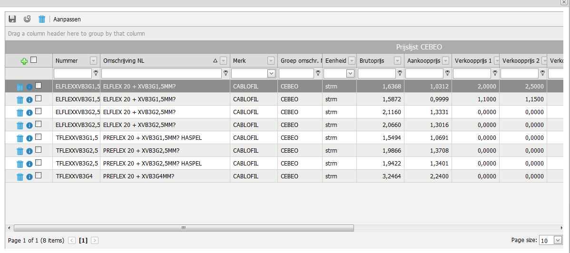Screen dimensions: 570x253
Task: Delete row with Brutoprijs 2,1160
Action: pyautogui.click(x=20, y=113)
